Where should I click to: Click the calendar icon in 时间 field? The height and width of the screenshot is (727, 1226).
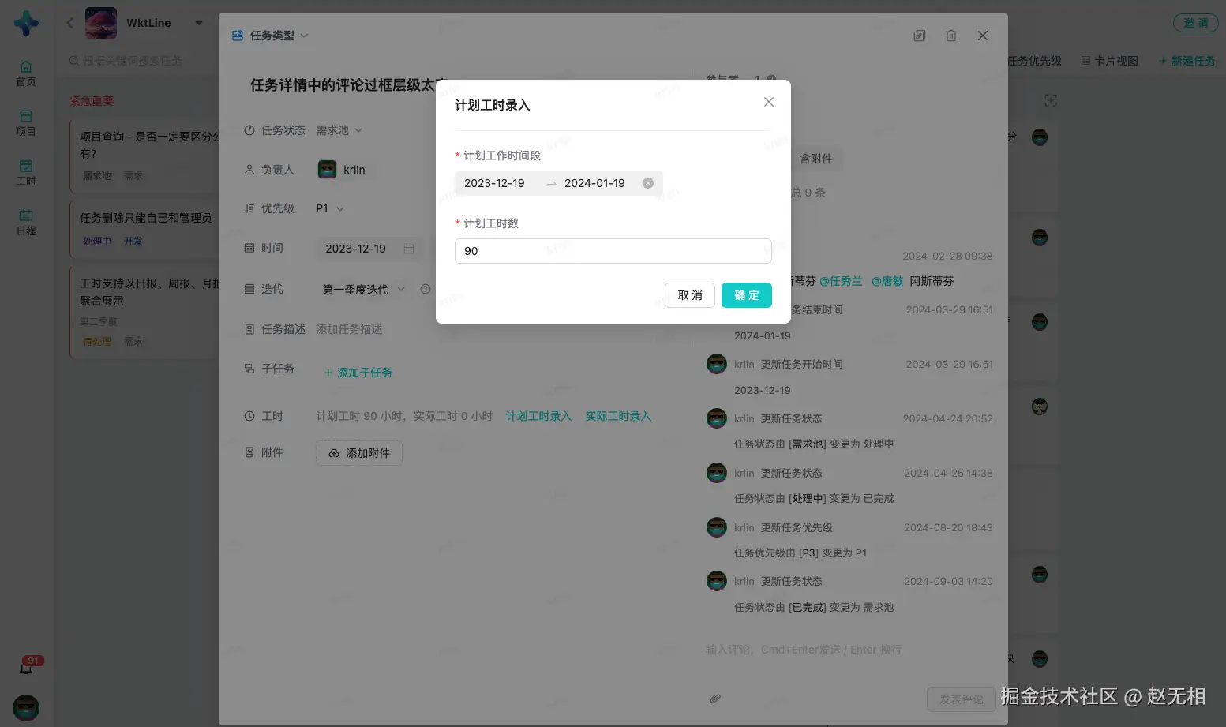pos(409,249)
